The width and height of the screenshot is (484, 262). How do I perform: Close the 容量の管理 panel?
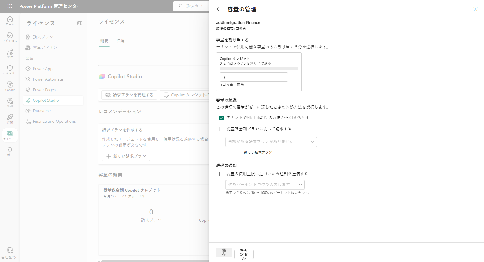[476, 9]
